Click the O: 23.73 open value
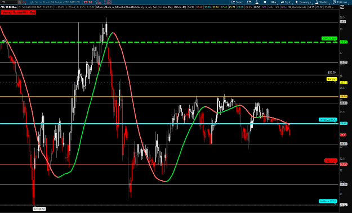The image size is (352, 213). [x=48, y=7]
